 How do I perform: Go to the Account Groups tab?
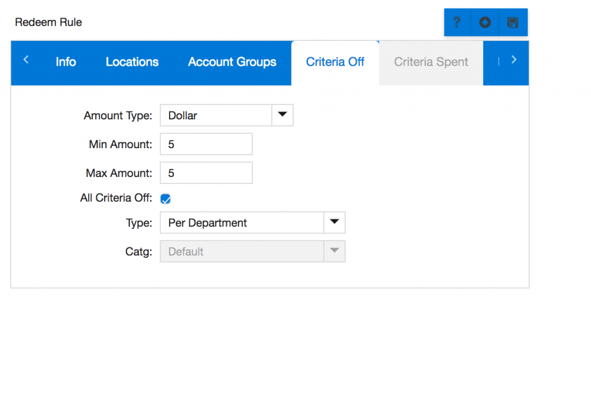[232, 62]
